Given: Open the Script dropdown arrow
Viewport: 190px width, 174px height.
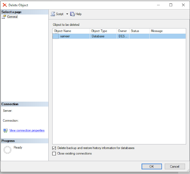Looking at the screenshot, I should pyautogui.click(x=67, y=14).
